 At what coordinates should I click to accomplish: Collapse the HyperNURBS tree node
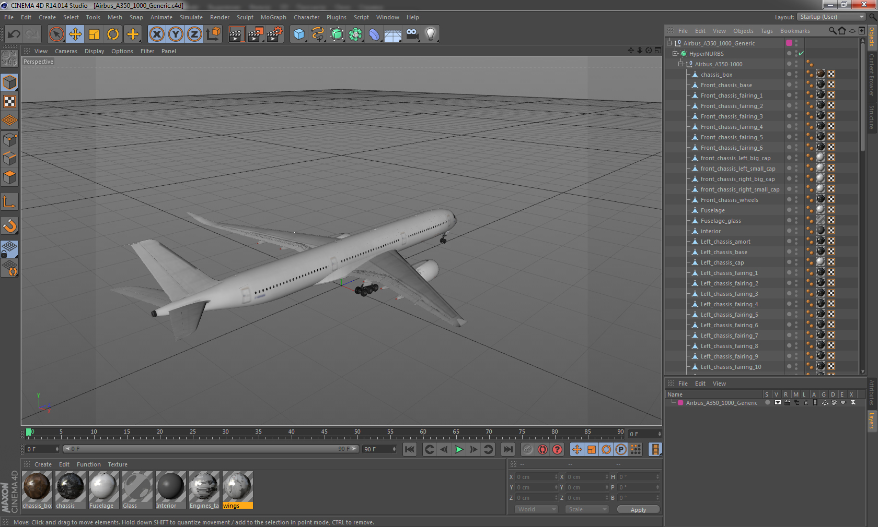coord(675,53)
